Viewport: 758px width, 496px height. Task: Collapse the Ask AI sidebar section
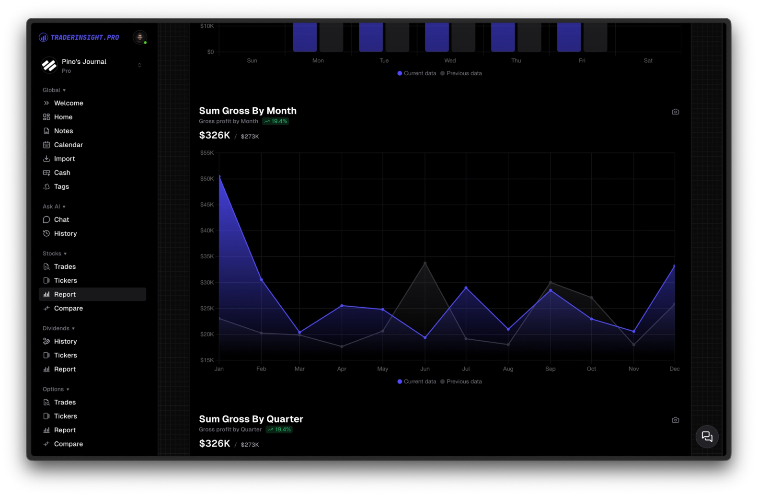[x=54, y=207]
